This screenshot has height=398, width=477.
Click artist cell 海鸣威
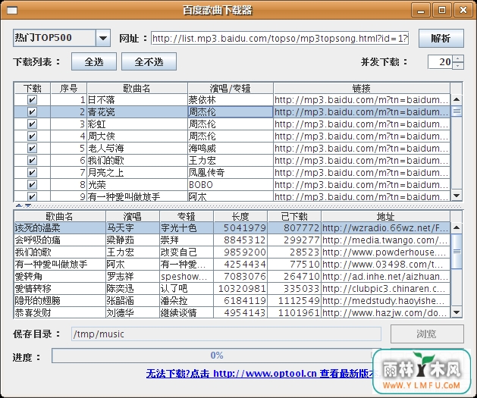(x=231, y=149)
